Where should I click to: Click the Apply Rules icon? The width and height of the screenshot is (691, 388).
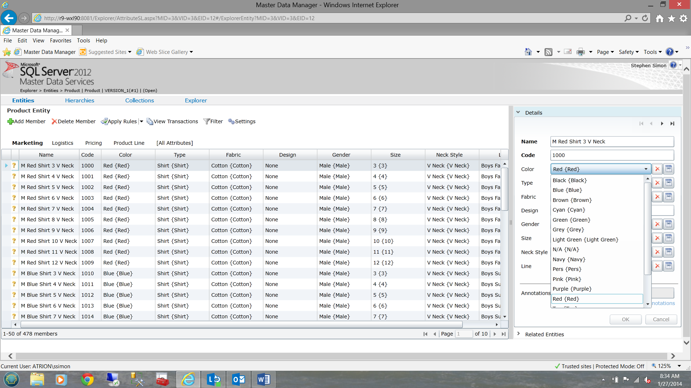coord(104,121)
